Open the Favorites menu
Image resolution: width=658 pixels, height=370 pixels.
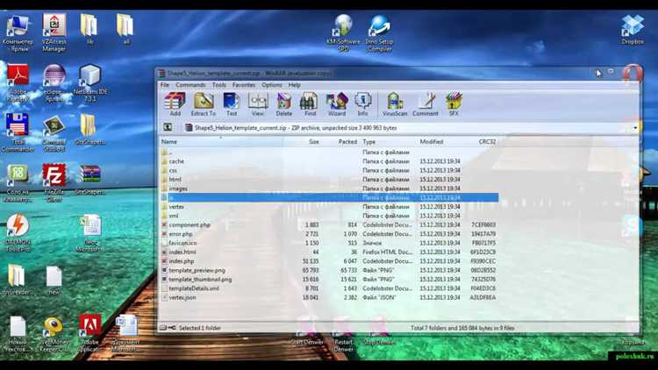click(x=244, y=85)
